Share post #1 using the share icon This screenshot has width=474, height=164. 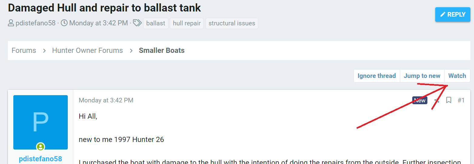(x=436, y=100)
